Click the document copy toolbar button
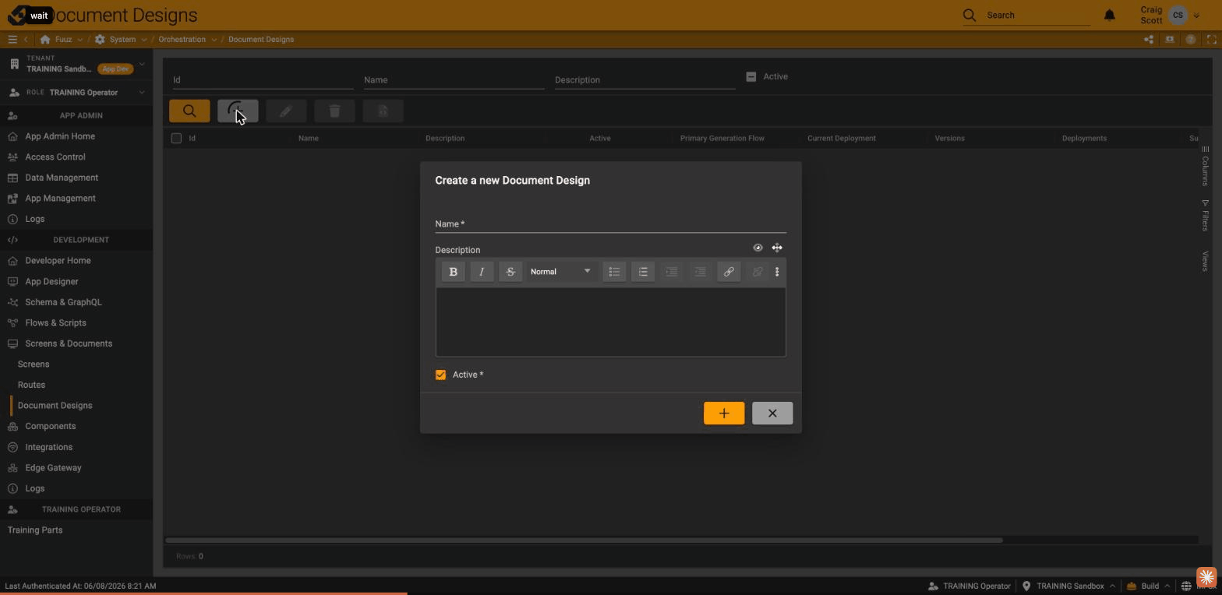Image resolution: width=1222 pixels, height=595 pixels. pos(383,111)
